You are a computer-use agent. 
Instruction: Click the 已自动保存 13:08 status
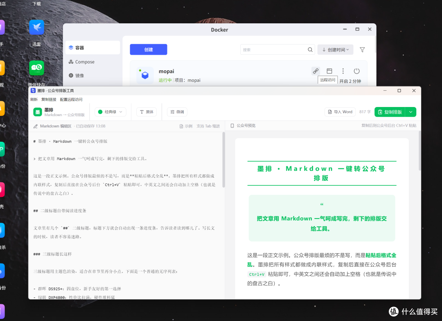click(90, 126)
